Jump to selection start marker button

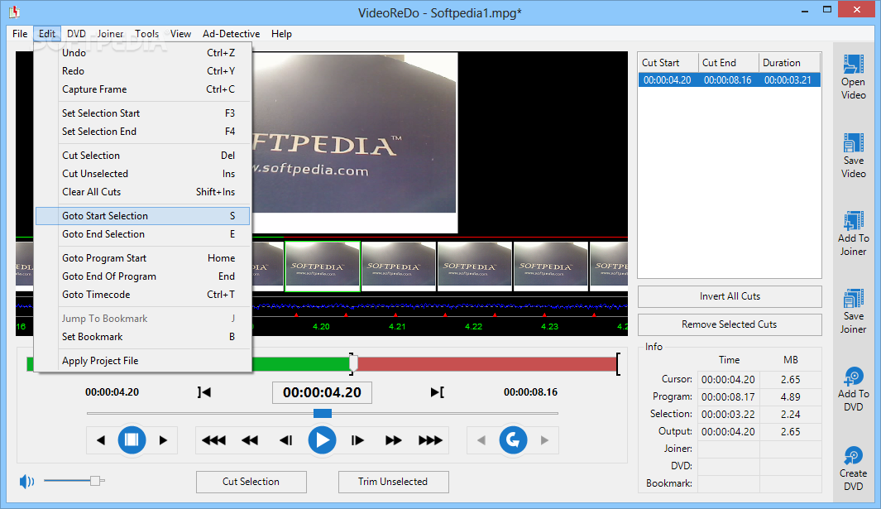[x=204, y=392]
